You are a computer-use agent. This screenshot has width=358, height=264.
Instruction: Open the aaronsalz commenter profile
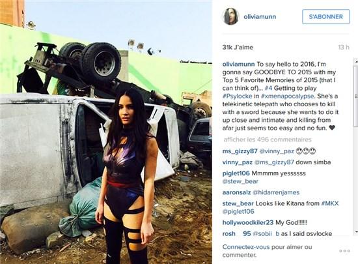pos(236,192)
